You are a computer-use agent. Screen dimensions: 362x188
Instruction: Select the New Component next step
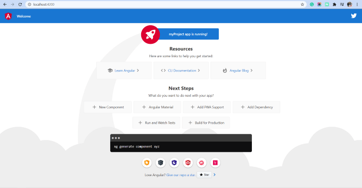click(108, 107)
